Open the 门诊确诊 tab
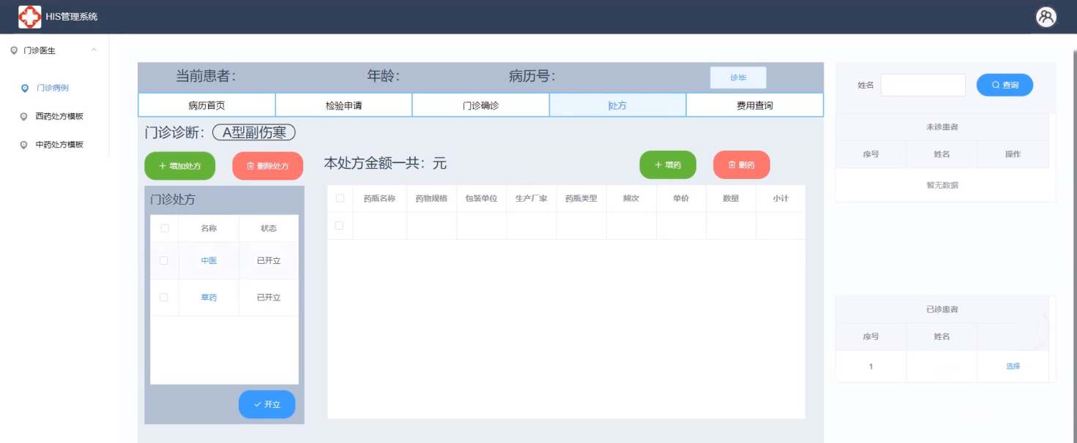Screen dimensions: 1077x443 click(x=480, y=105)
